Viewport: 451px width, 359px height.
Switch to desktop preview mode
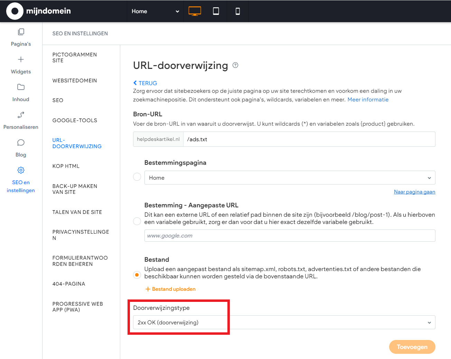[x=195, y=11]
